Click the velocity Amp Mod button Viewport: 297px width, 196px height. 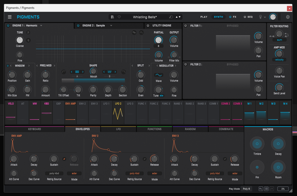279,60
